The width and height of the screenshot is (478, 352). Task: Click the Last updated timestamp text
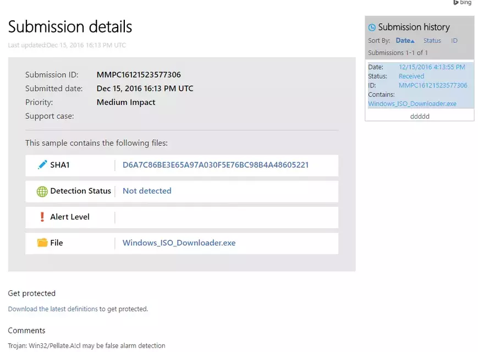coord(67,45)
